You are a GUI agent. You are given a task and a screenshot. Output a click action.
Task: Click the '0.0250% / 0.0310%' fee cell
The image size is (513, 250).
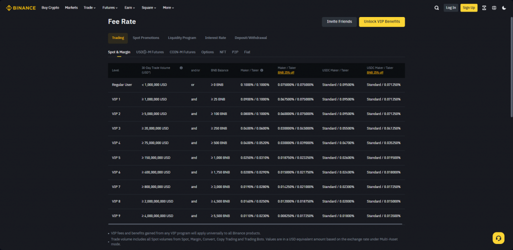tap(255, 157)
